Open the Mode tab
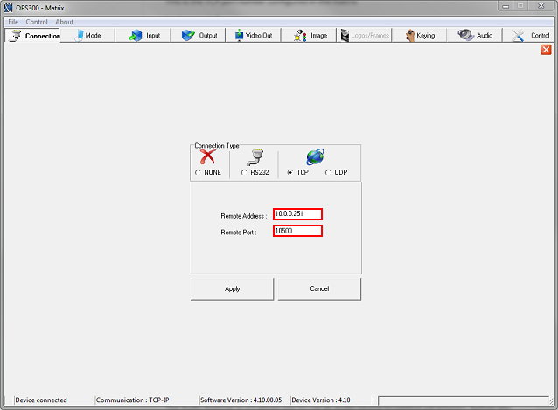Image resolution: width=558 pixels, height=410 pixels. pyautogui.click(x=88, y=36)
